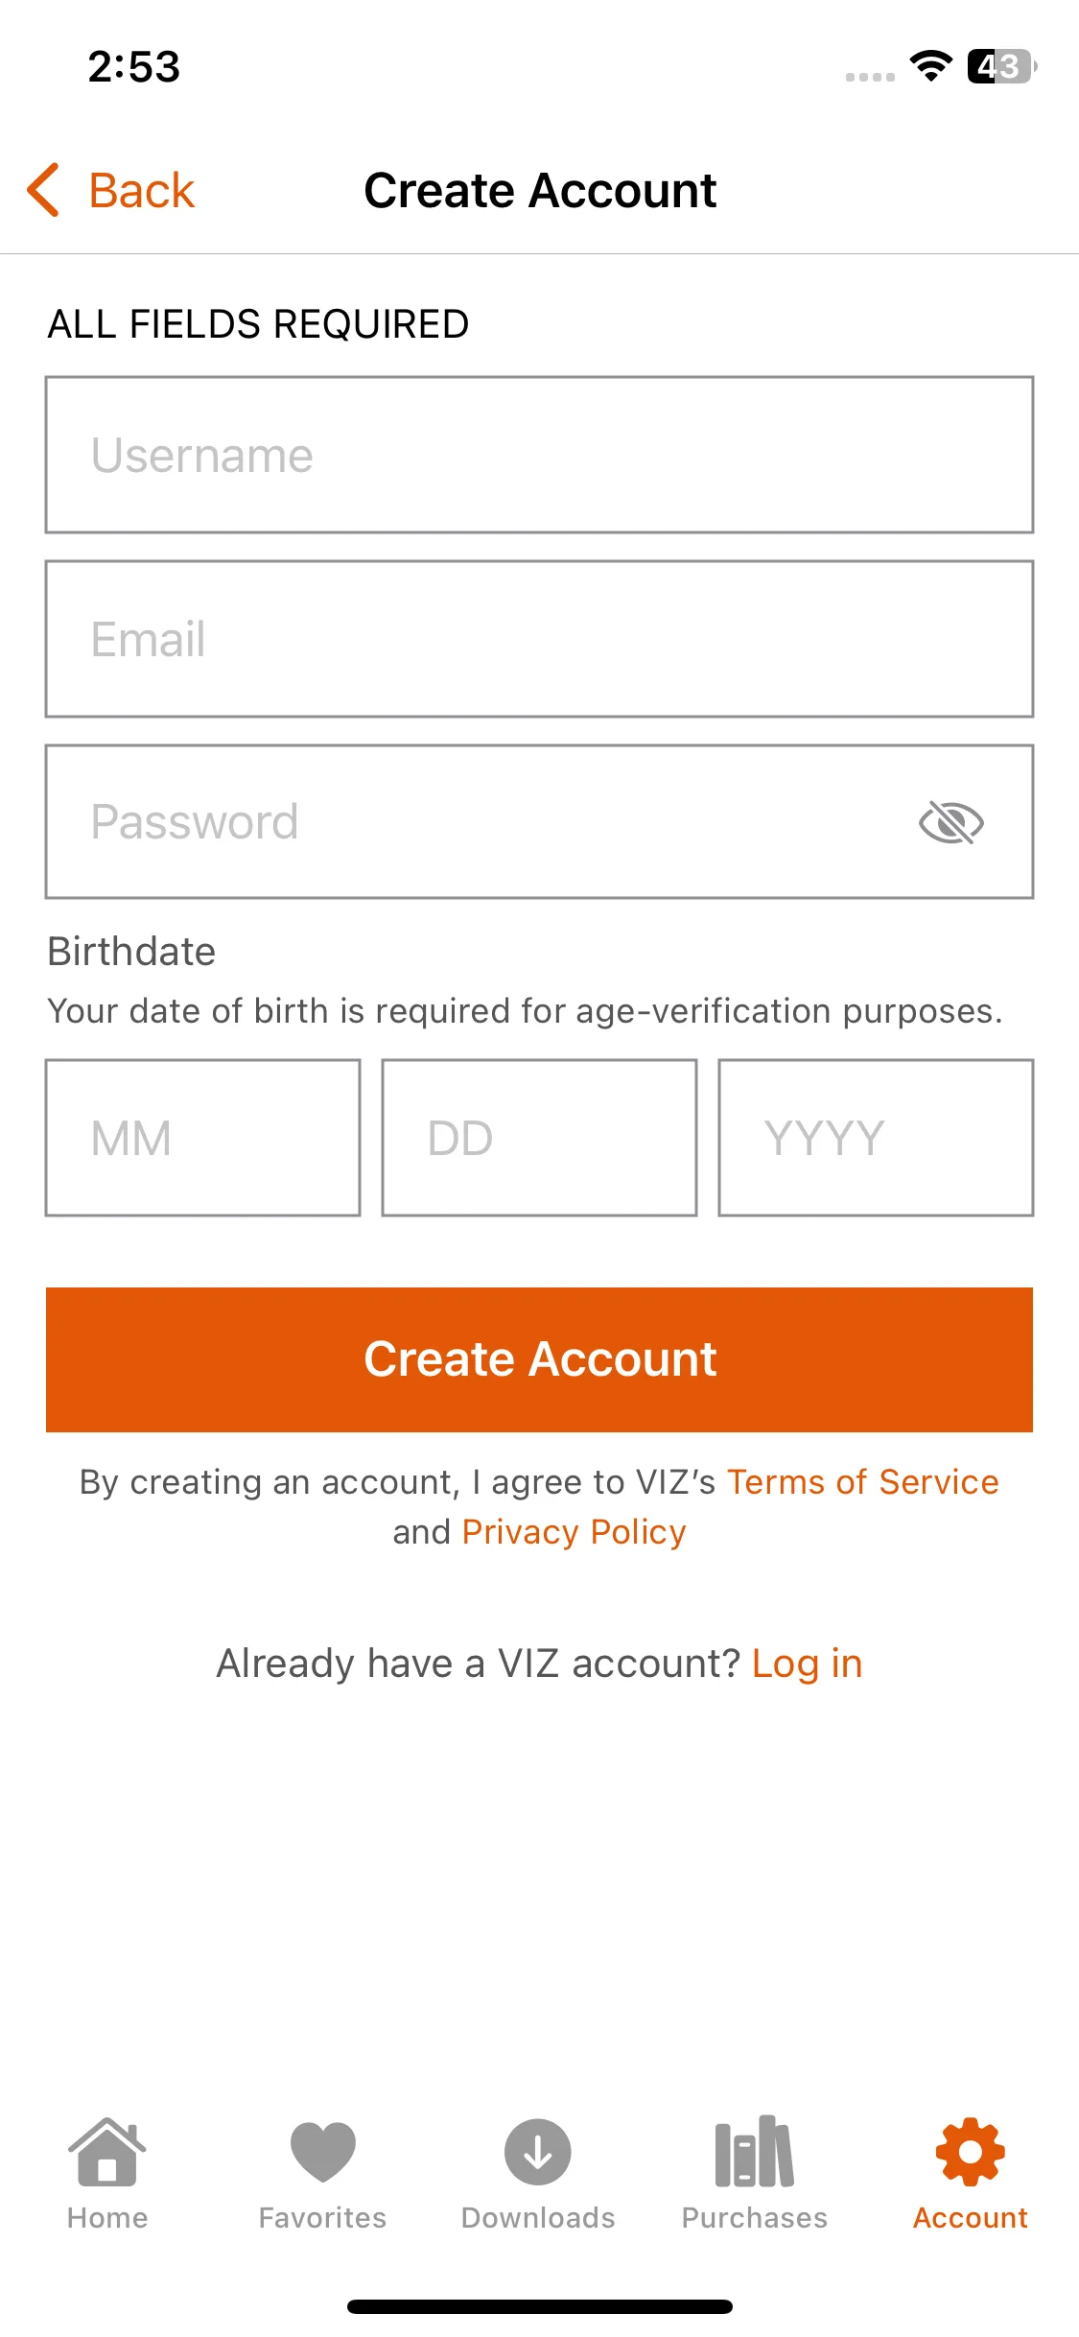This screenshot has height=2337, width=1079.
Task: Select the Account gear icon
Action: (x=971, y=2152)
